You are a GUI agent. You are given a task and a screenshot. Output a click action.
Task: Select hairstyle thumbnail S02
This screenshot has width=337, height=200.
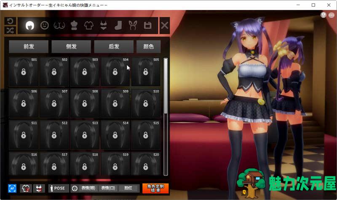(x=54, y=72)
